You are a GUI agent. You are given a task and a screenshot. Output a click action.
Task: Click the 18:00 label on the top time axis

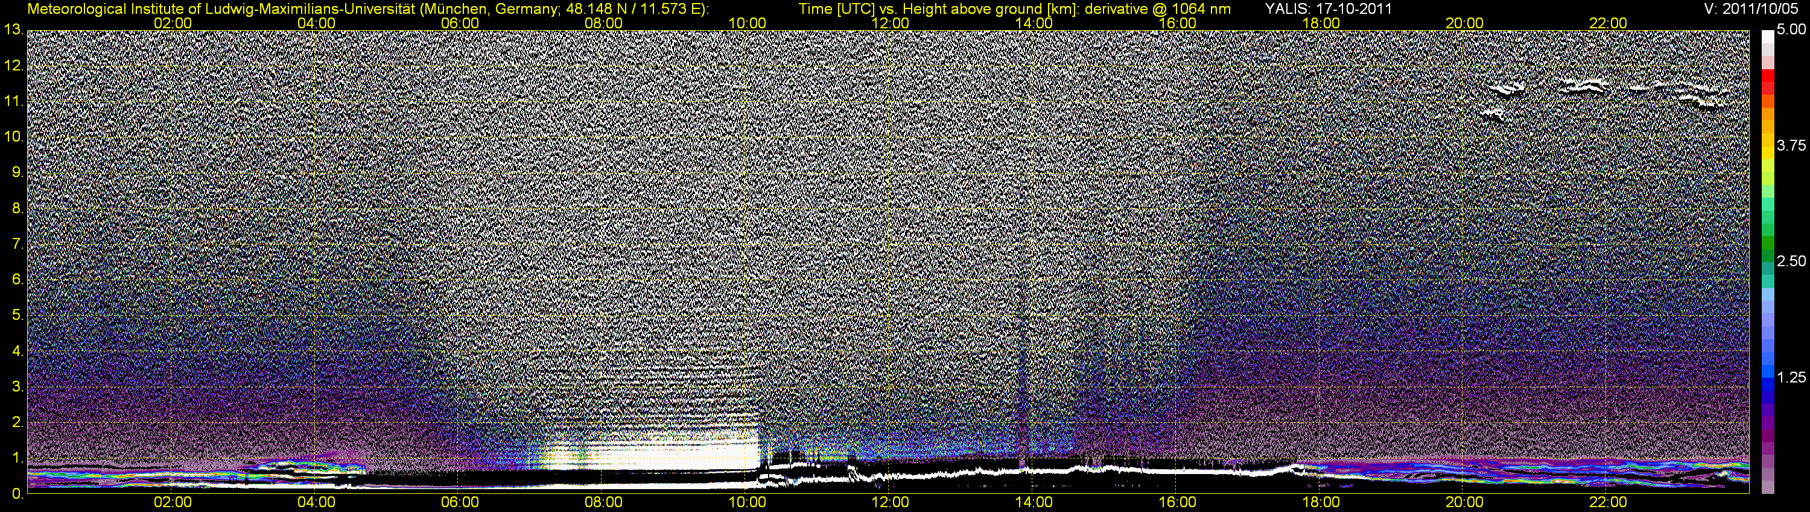click(x=1321, y=23)
